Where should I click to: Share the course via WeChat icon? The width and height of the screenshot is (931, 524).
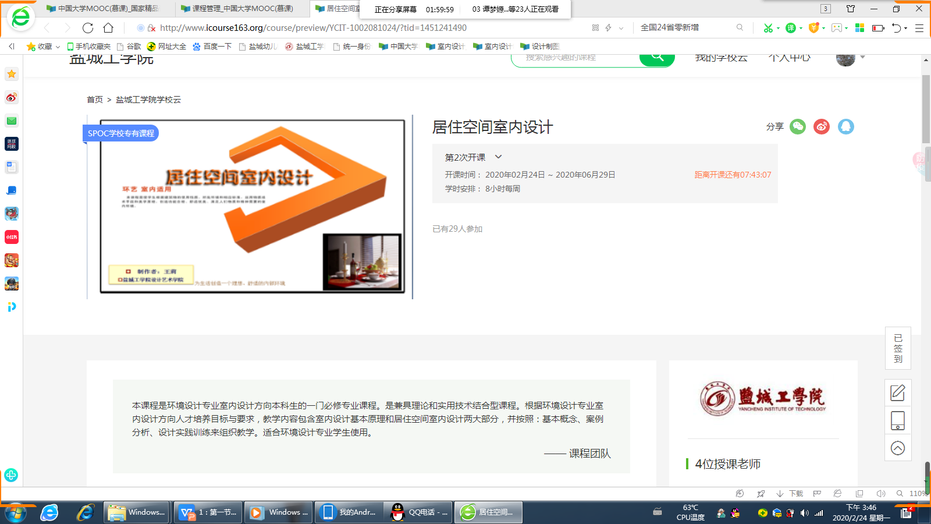pyautogui.click(x=798, y=126)
